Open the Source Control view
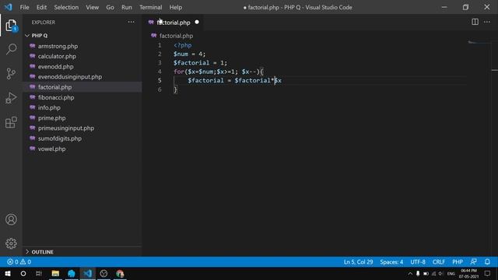The height and width of the screenshot is (280, 498). 11,74
